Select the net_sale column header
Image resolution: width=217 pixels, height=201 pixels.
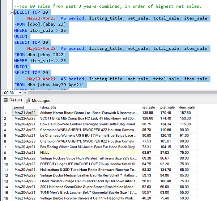149,107
